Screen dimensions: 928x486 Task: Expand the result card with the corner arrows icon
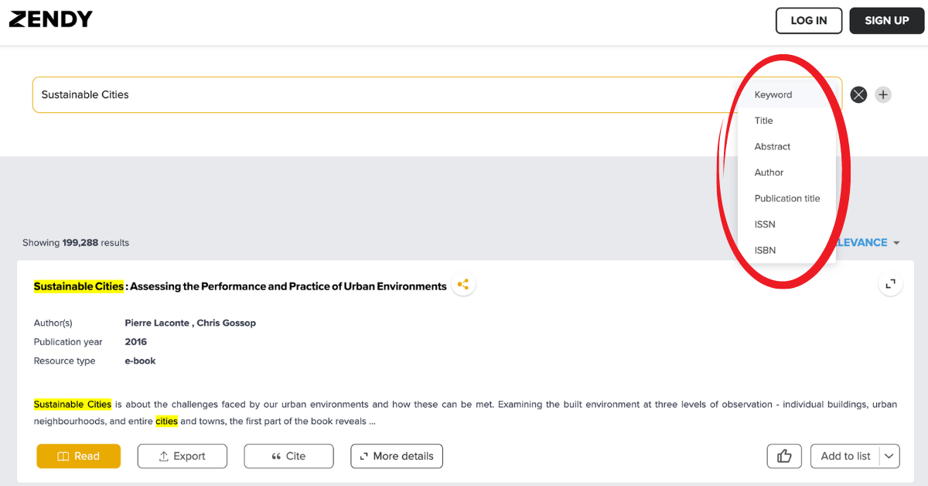pyautogui.click(x=891, y=284)
